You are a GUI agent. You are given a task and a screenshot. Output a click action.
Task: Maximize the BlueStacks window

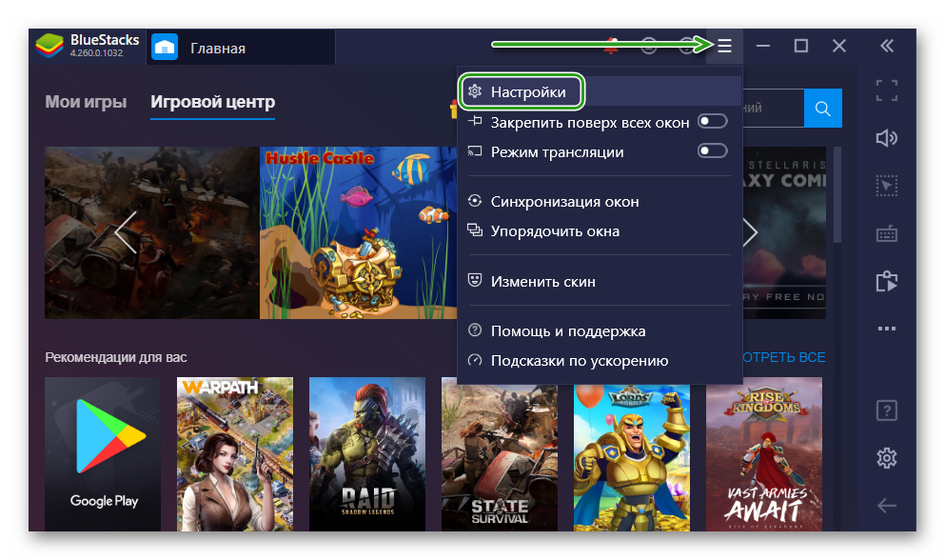[801, 46]
